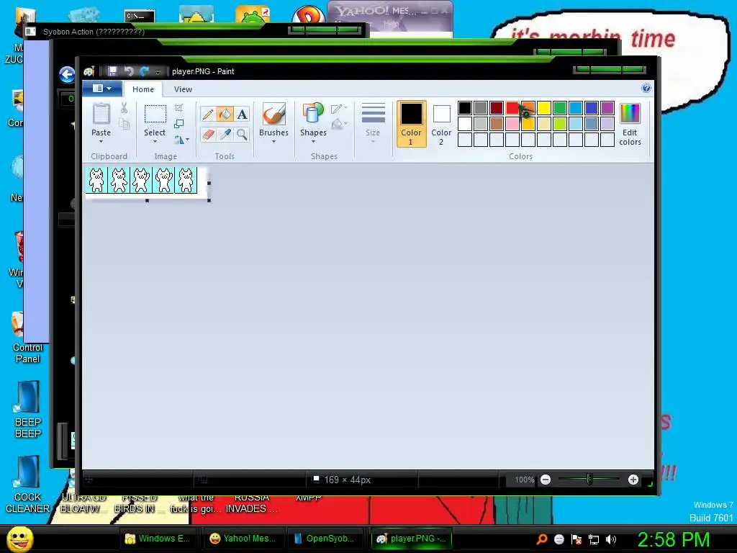Click the player.PNG Paint taskbar button
Viewport: 737px width, 553px height.
(x=412, y=539)
